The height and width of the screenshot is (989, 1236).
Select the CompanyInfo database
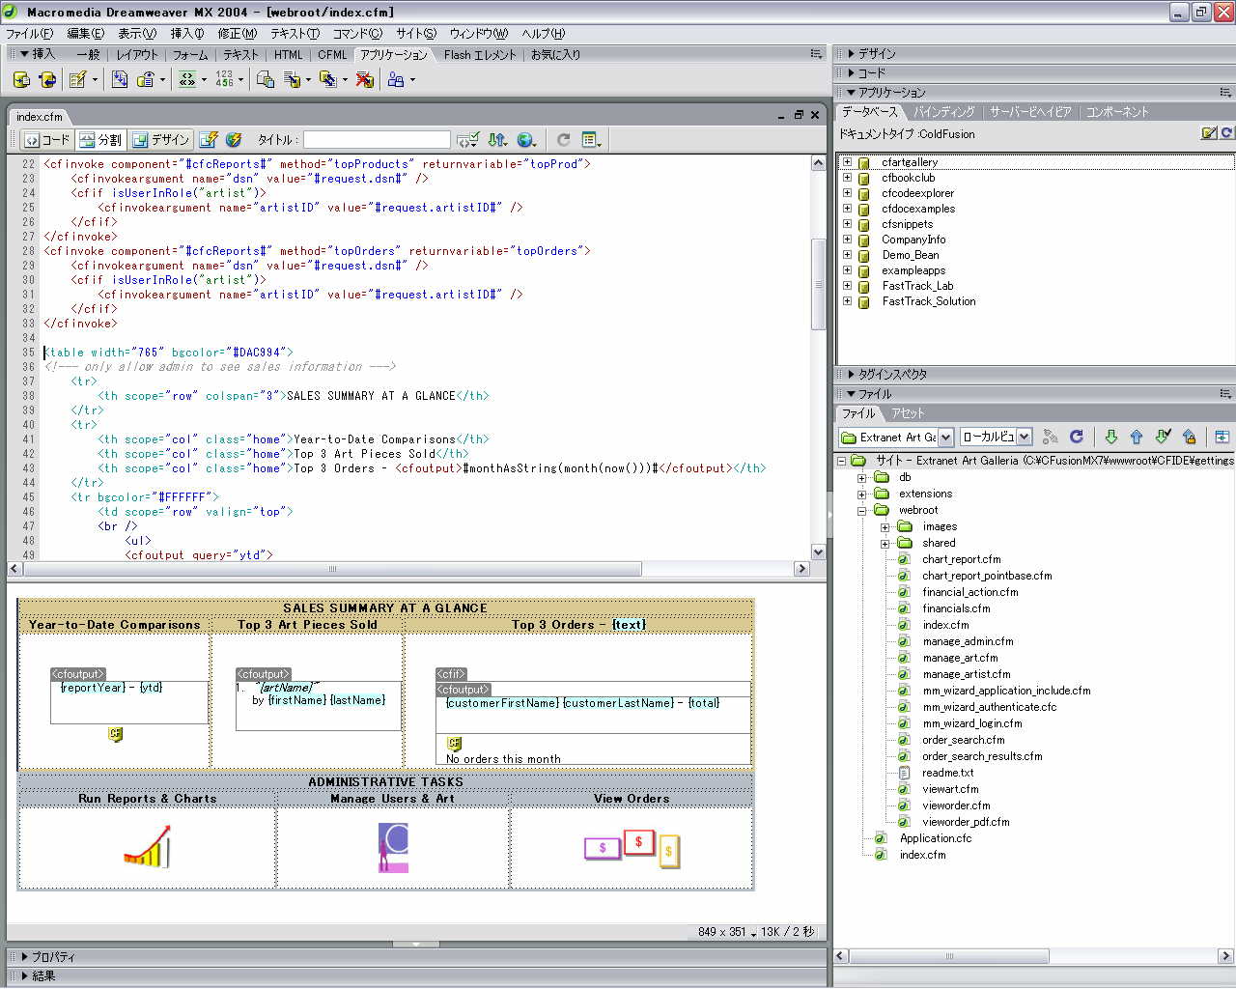913,240
